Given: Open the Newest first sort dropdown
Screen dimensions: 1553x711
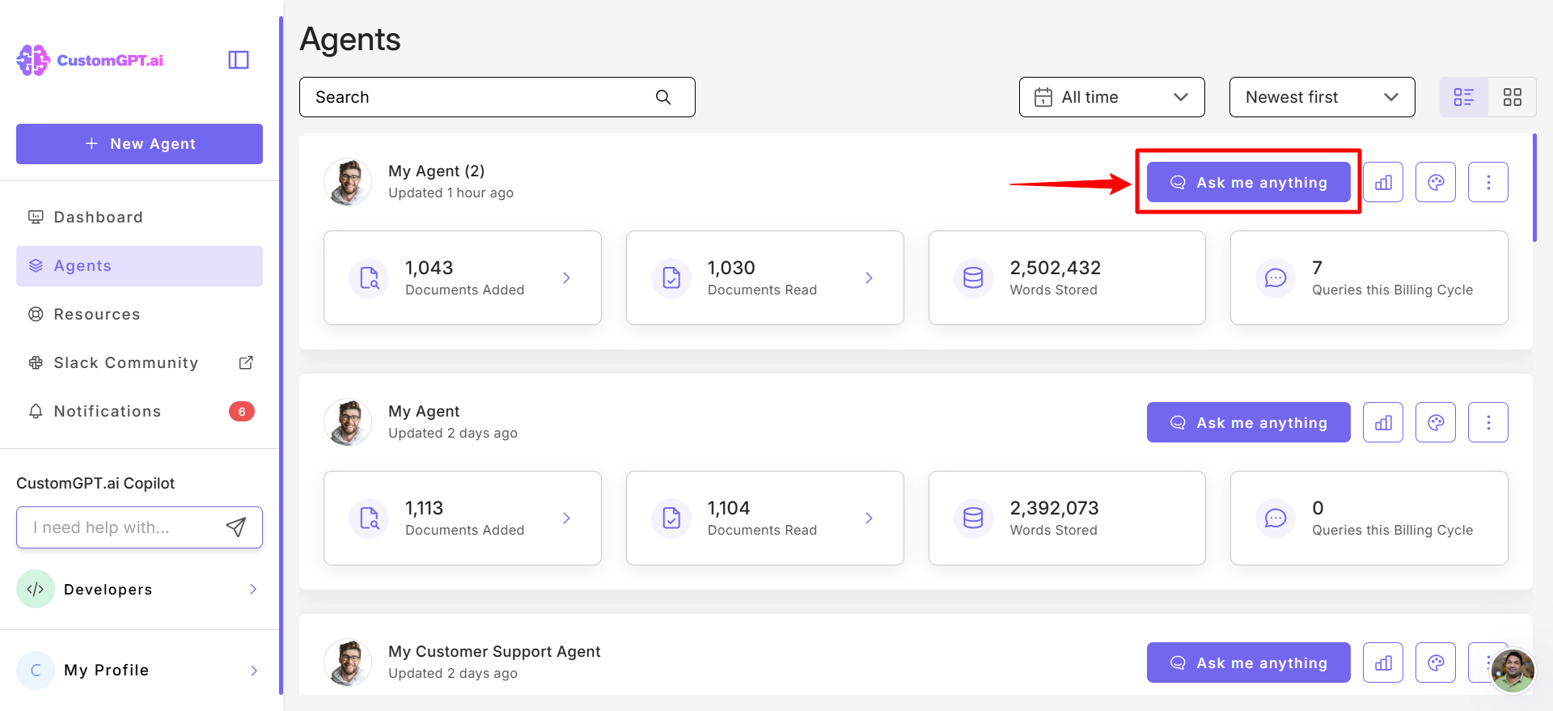Looking at the screenshot, I should click(1322, 97).
